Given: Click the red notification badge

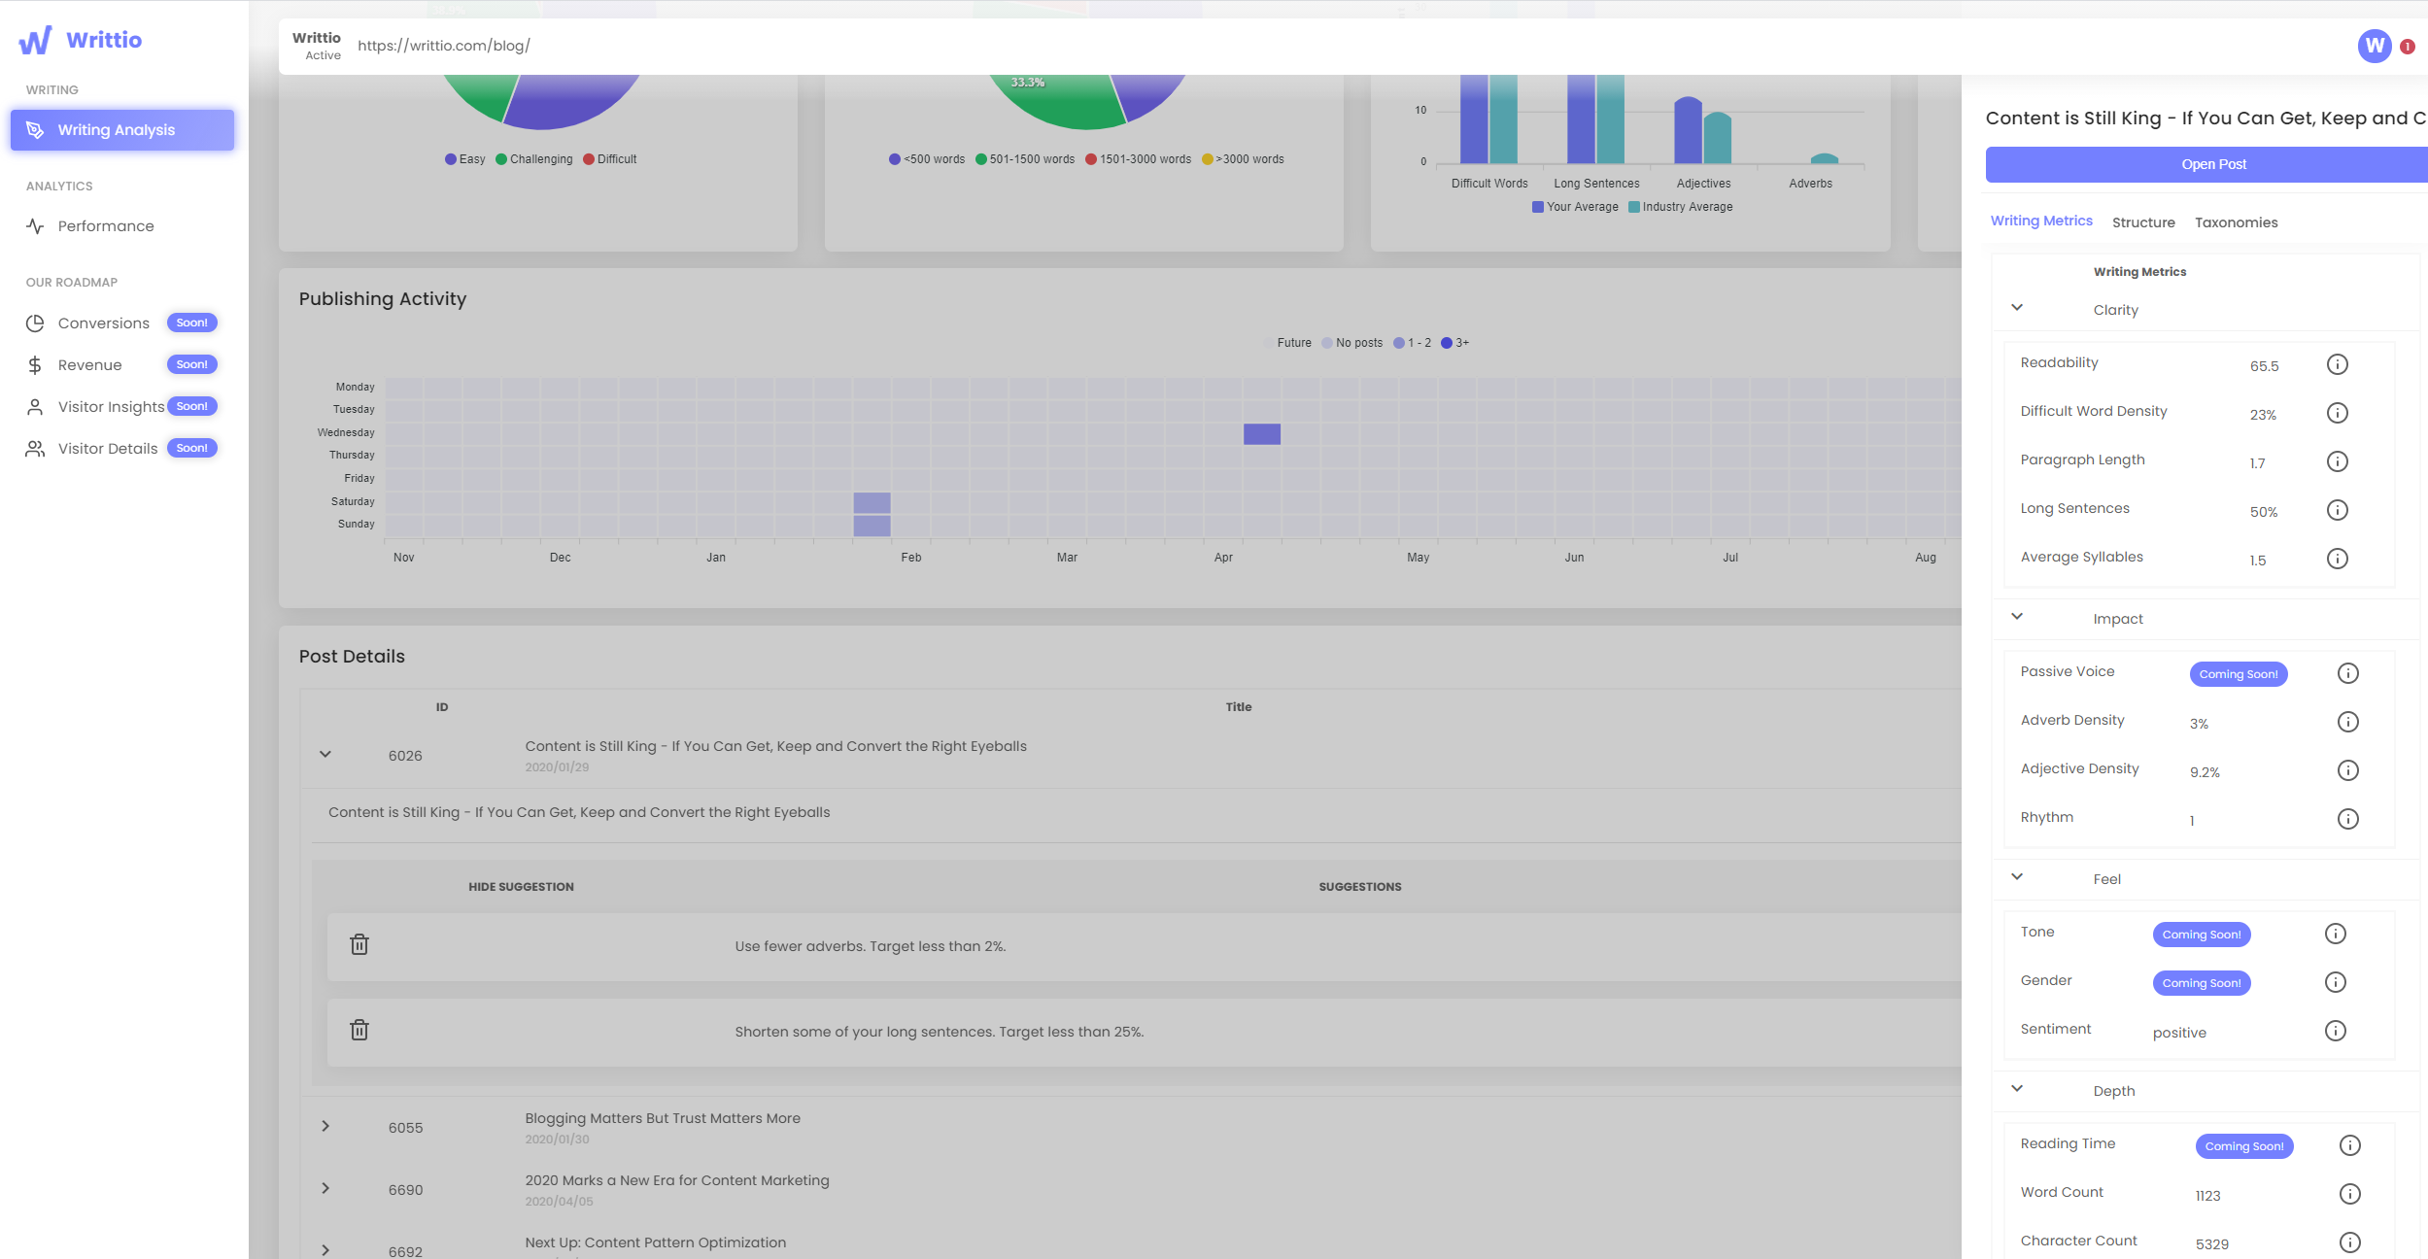Looking at the screenshot, I should click(x=2408, y=47).
